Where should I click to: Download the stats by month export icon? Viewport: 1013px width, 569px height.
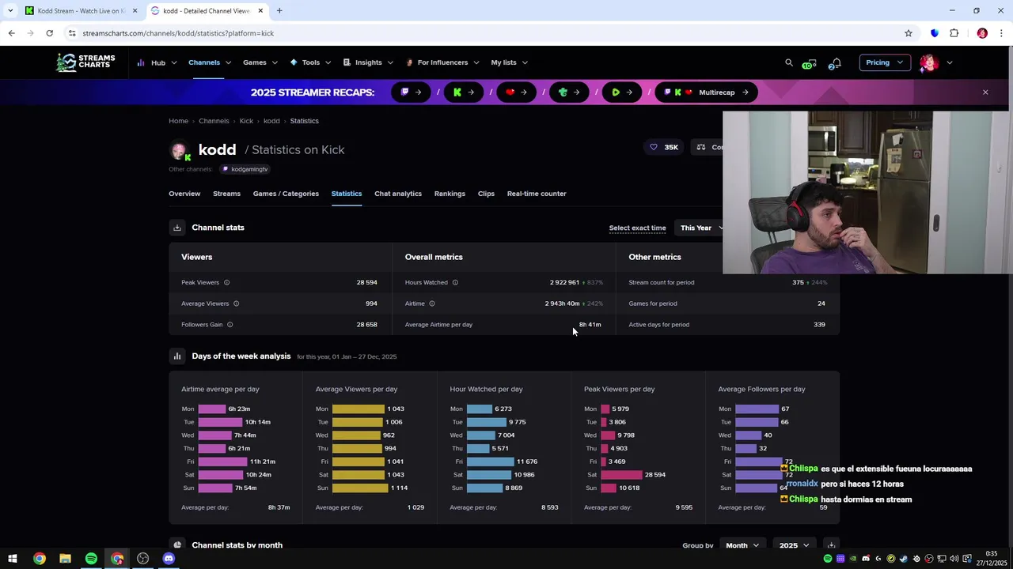tap(831, 545)
